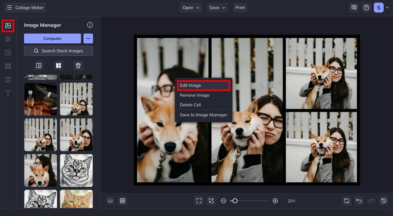The width and height of the screenshot is (393, 216).
Task: Select Remove Image in context menu
Action: 203,95
